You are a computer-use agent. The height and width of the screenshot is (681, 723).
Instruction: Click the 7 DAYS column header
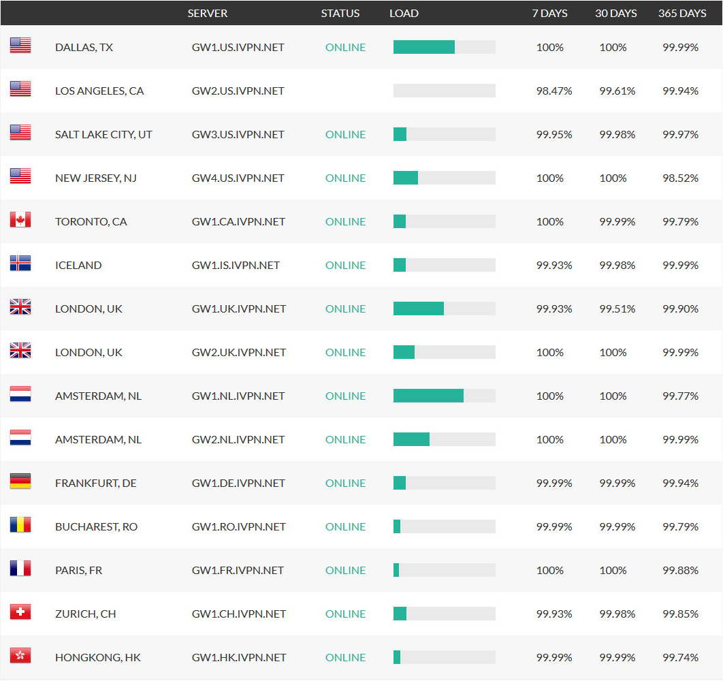549,14
